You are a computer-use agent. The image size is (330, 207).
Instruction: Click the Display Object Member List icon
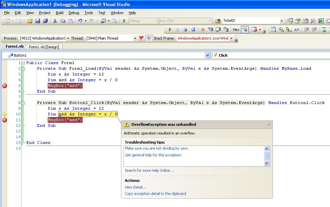pyautogui.click(x=274, y=30)
